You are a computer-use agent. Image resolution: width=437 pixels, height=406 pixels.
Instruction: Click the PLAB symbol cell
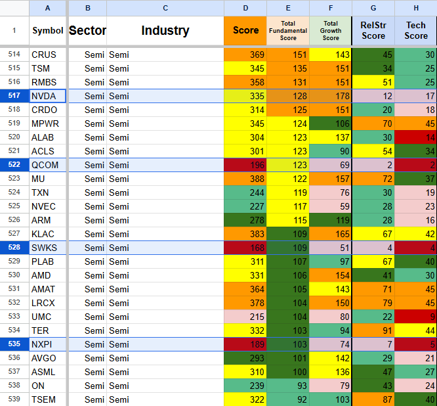click(x=48, y=261)
